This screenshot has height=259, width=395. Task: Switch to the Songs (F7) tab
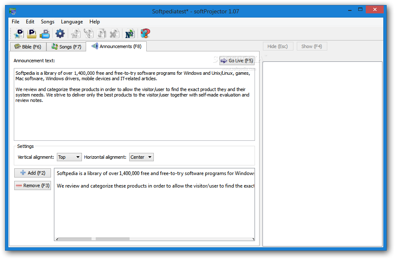tap(66, 47)
